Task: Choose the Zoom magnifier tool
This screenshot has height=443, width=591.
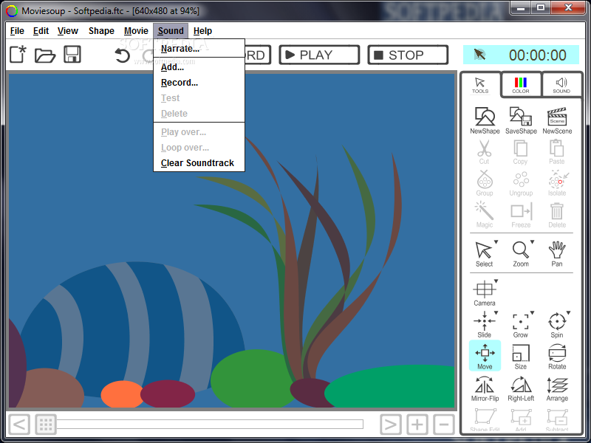Action: [x=521, y=253]
